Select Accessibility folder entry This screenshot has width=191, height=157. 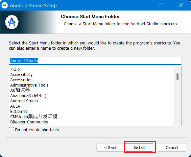pyautogui.click(x=21, y=74)
